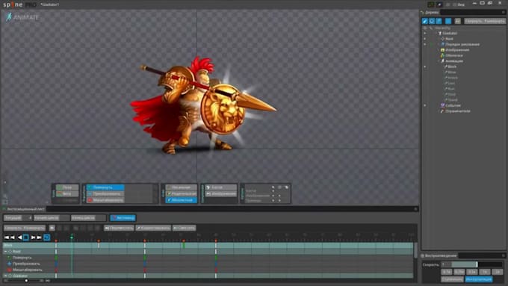This screenshot has width=508, height=286.
Task: Expand the Порядок рисования row arrow
Action: [425, 44]
